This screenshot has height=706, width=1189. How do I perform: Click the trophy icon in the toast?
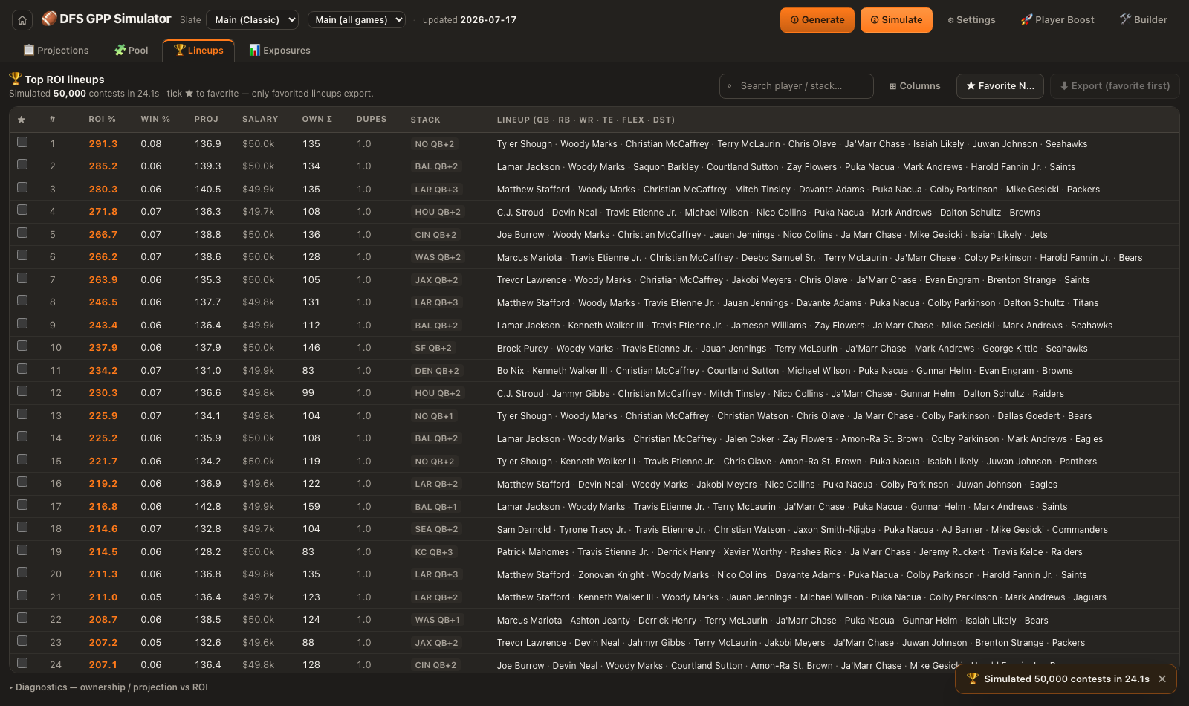pyautogui.click(x=972, y=679)
